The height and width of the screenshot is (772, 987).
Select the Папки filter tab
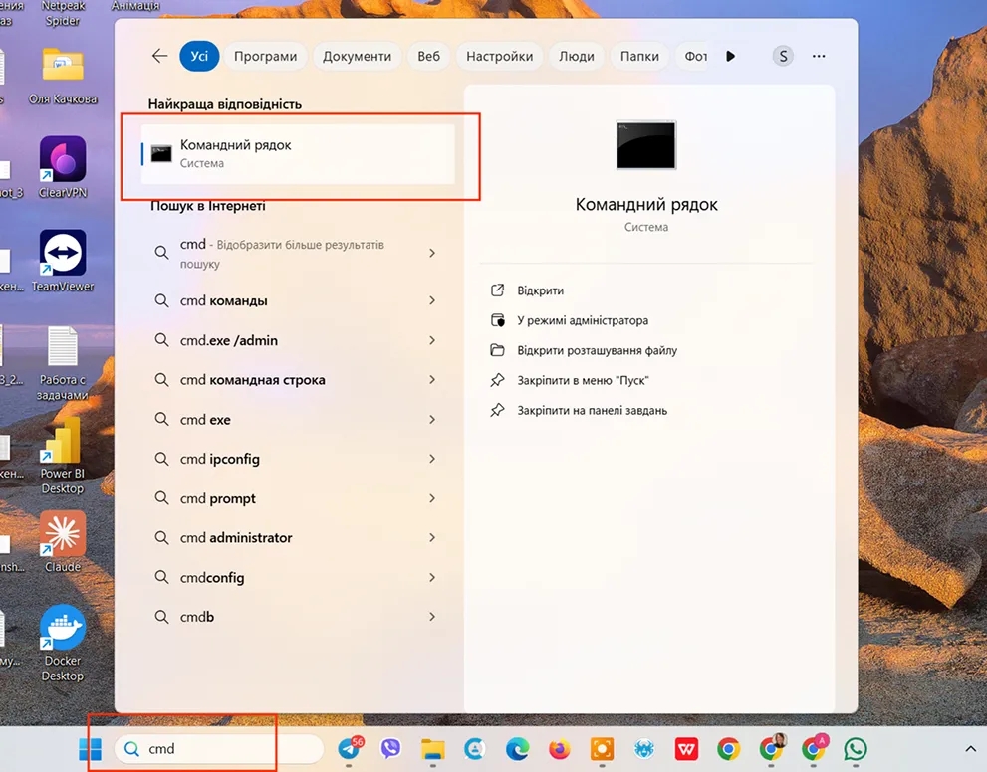pyautogui.click(x=639, y=56)
